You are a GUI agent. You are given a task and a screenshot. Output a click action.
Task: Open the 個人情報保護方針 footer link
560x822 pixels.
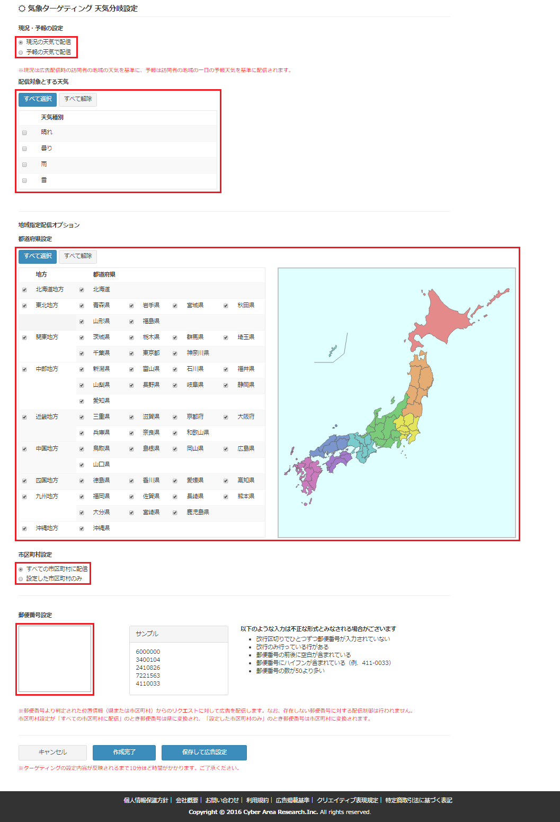tap(146, 800)
